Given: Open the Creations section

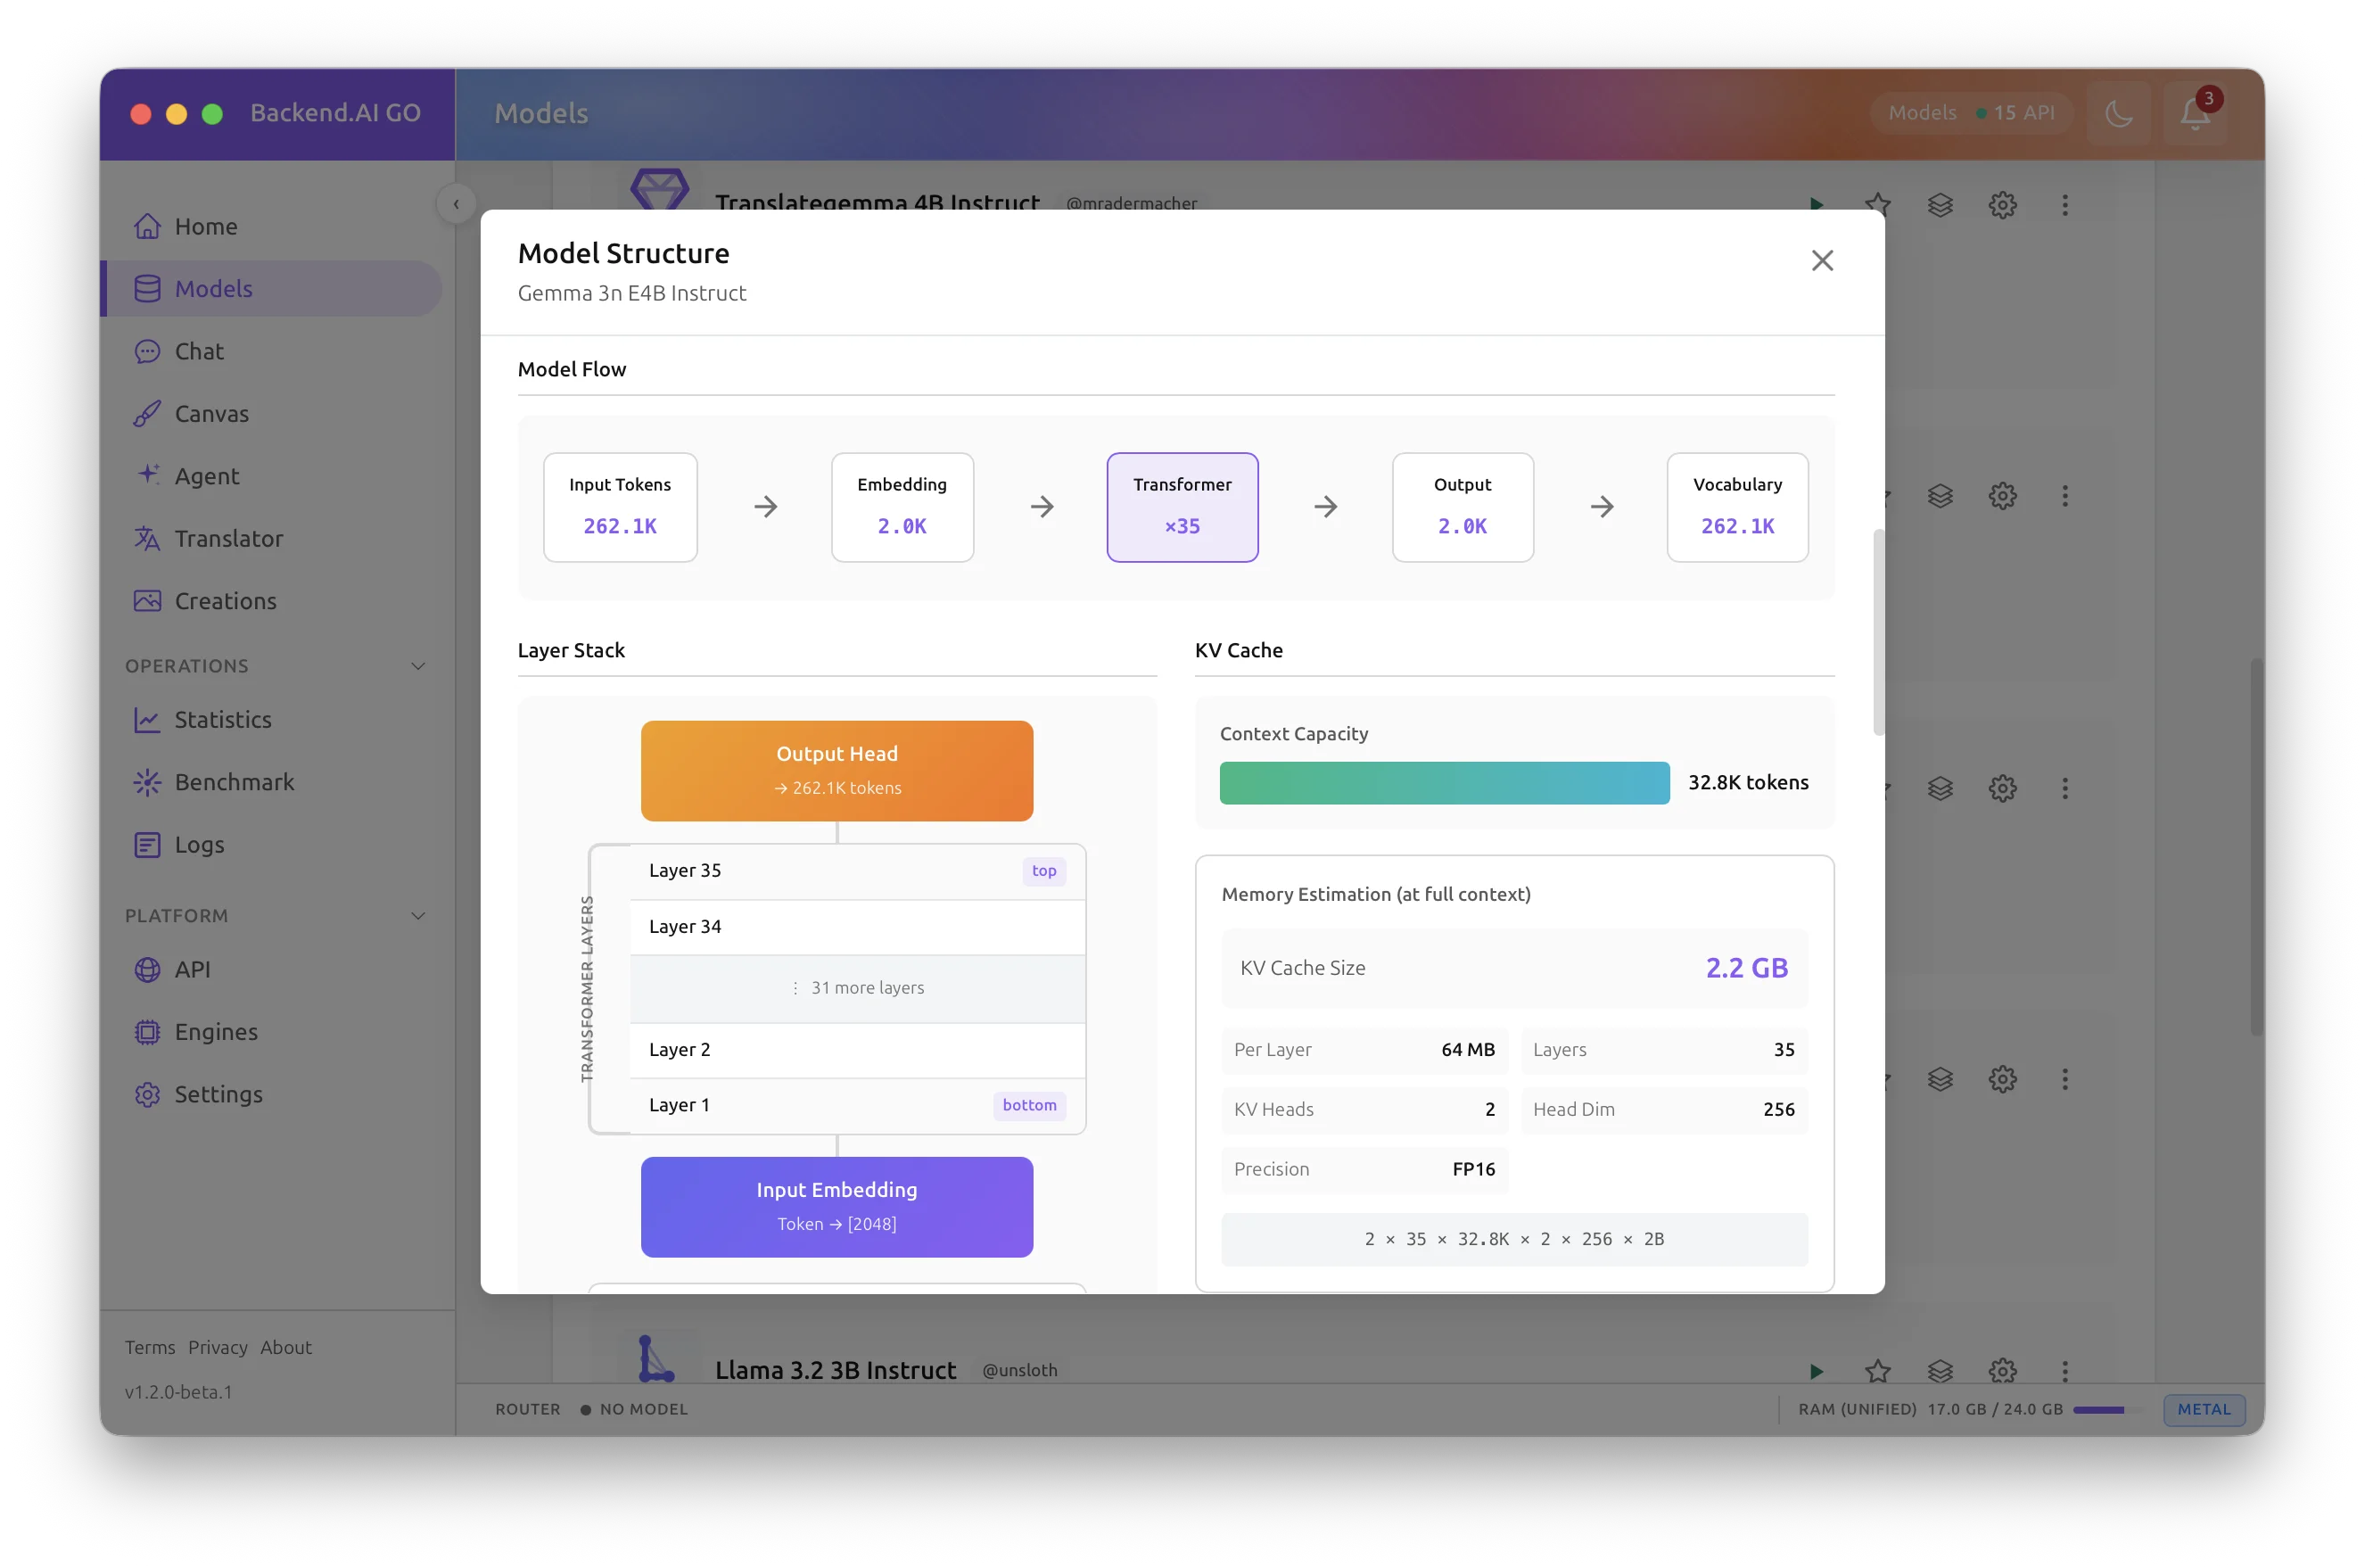Looking at the screenshot, I should 225,601.
